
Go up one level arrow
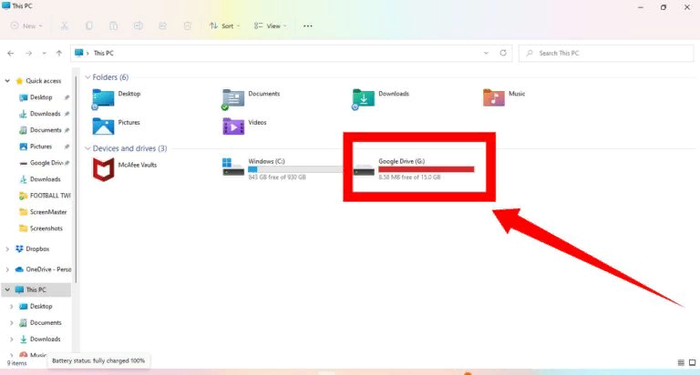pyautogui.click(x=59, y=53)
